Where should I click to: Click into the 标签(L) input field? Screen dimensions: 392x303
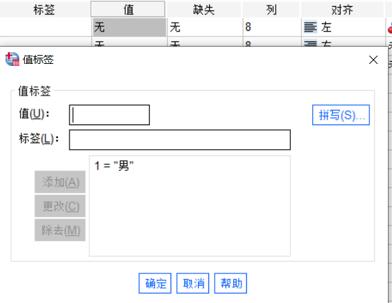tap(179, 140)
